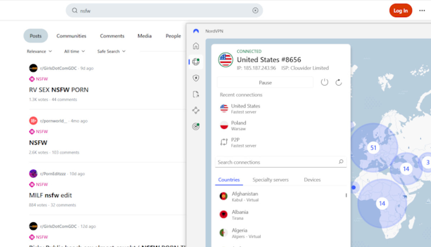Click the magnifier icon in Search connections
The width and height of the screenshot is (431, 247).
tap(341, 162)
